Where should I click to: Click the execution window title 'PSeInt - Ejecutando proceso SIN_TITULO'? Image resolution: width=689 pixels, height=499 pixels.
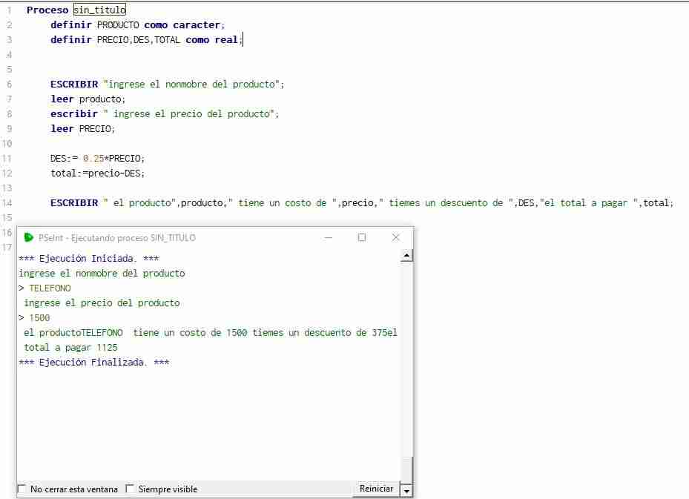pyautogui.click(x=117, y=238)
